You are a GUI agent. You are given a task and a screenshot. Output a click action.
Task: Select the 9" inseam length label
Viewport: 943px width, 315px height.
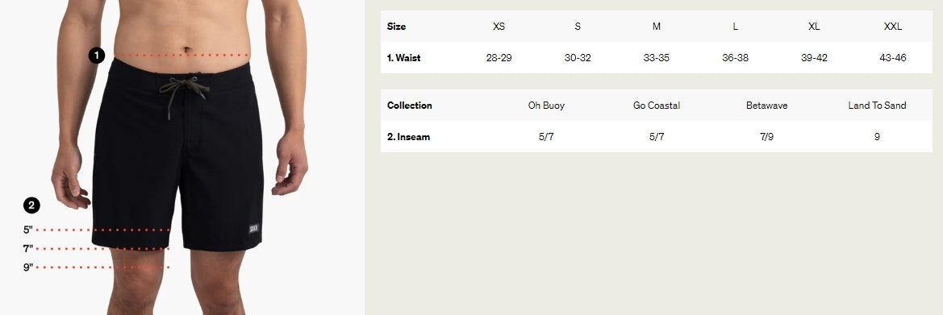pyautogui.click(x=27, y=267)
